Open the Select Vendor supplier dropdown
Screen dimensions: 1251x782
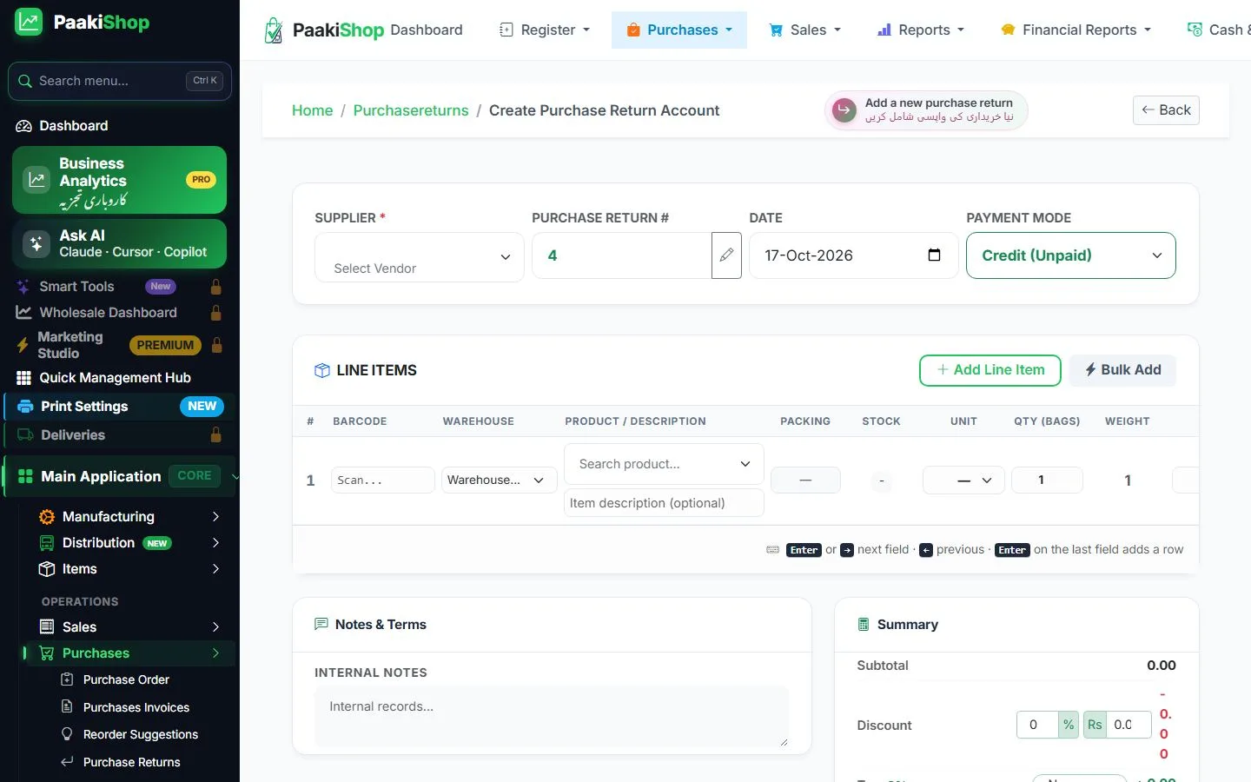(420, 257)
